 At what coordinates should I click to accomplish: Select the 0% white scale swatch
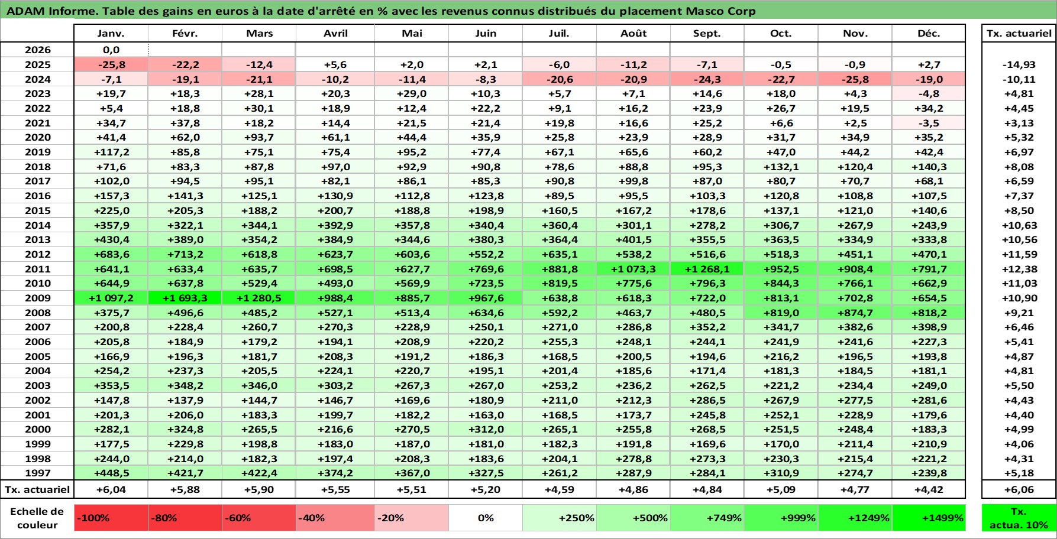pyautogui.click(x=486, y=518)
